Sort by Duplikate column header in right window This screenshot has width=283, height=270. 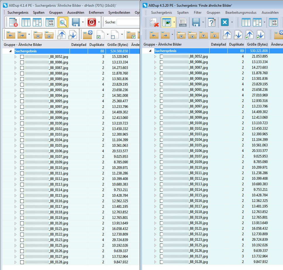pyautogui.click(x=236, y=44)
